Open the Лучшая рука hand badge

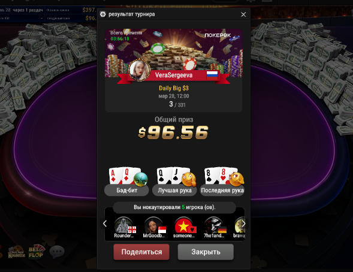click(x=174, y=191)
